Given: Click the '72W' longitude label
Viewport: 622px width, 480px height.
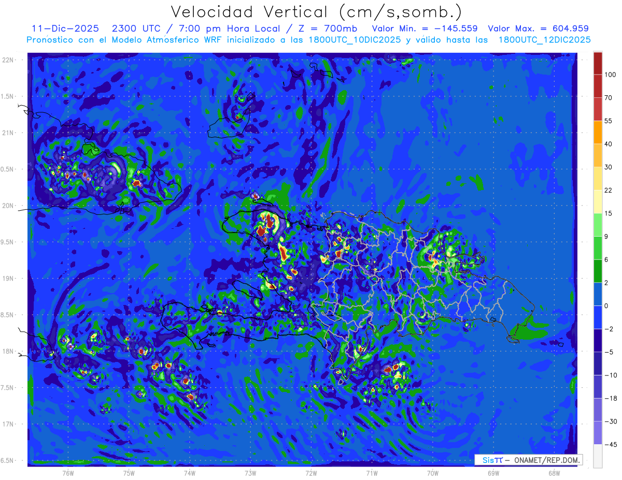Looking at the screenshot, I should tap(311, 473).
